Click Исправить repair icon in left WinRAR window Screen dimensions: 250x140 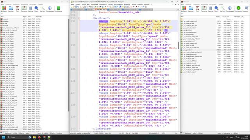point(59,9)
